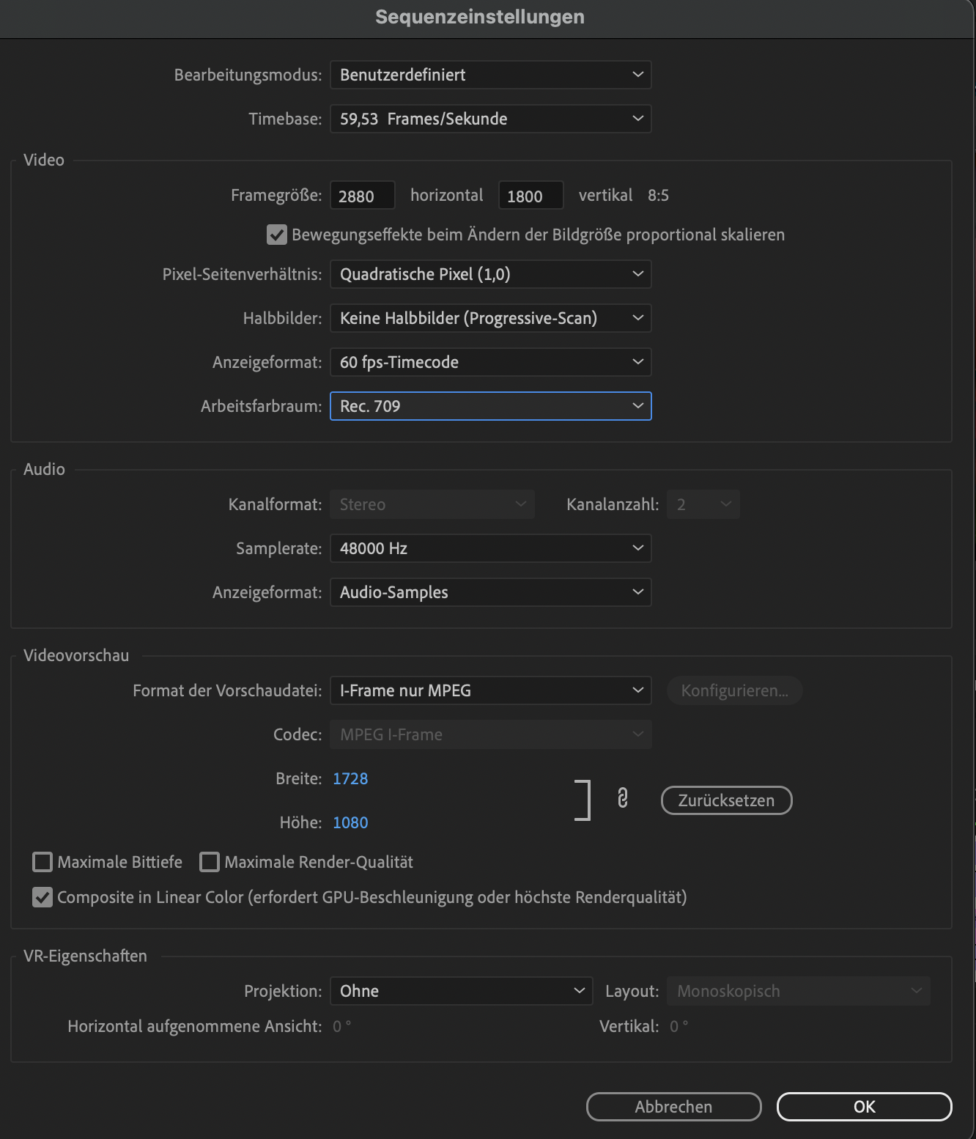Cancel the dialog via Abbrechen
976x1139 pixels.
(673, 1107)
